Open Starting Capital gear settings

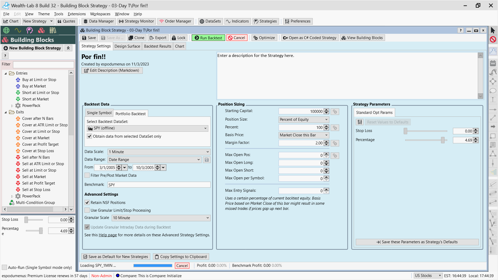335,112
